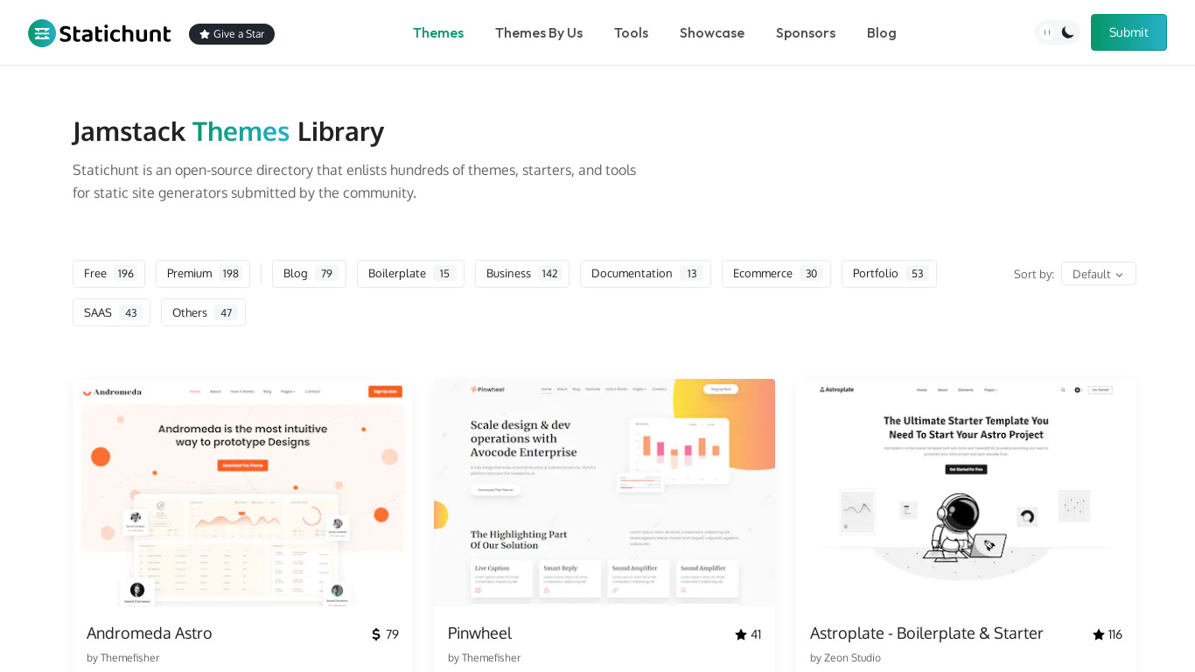
Task: Open the Andromeda Astro title link
Action: click(150, 633)
